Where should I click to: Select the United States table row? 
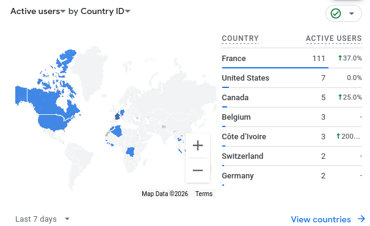click(292, 78)
